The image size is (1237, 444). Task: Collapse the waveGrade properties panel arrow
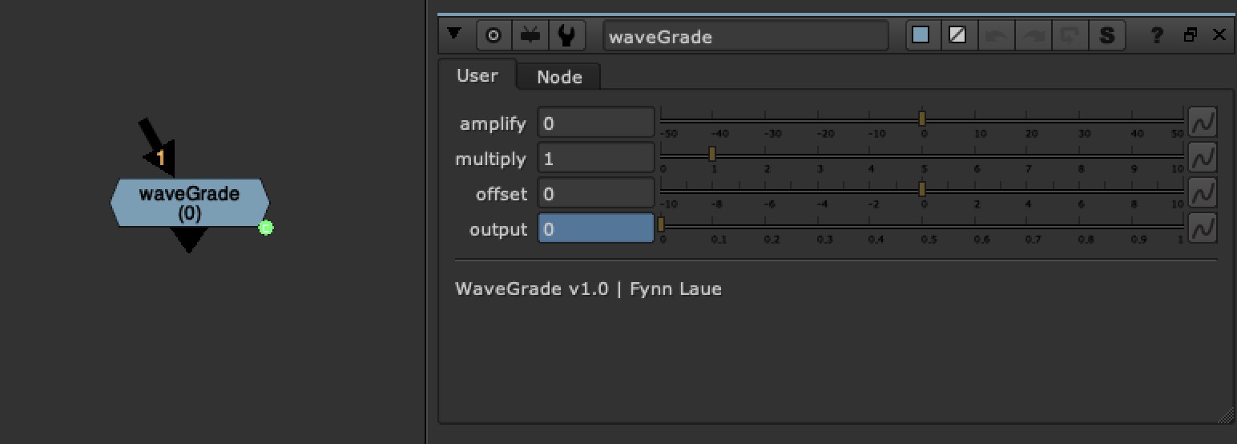tap(455, 34)
